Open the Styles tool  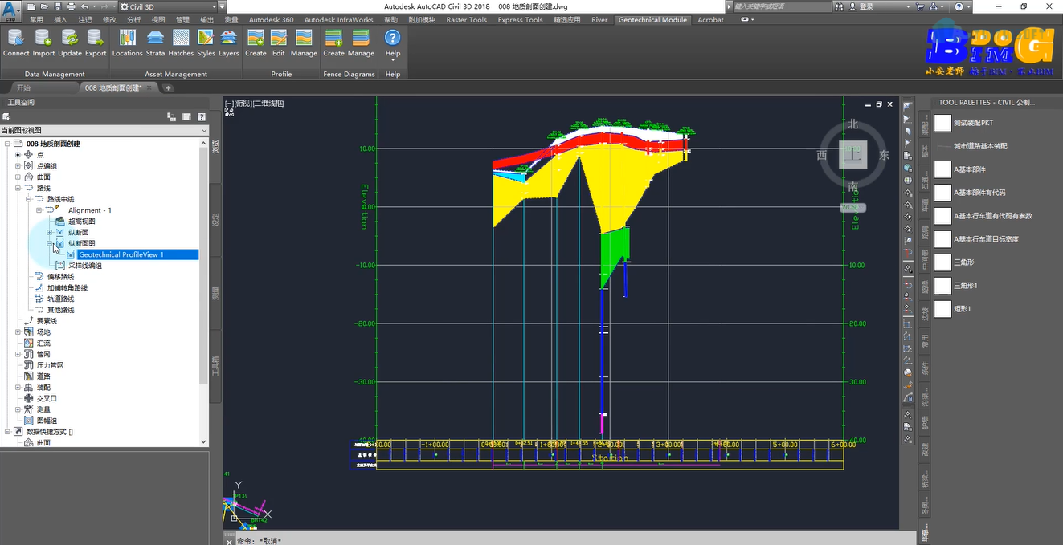206,43
